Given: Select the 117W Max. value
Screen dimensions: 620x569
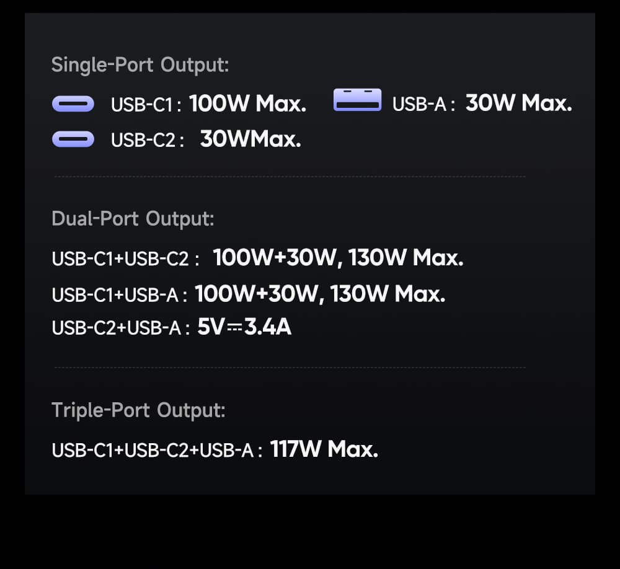Looking at the screenshot, I should [x=324, y=449].
